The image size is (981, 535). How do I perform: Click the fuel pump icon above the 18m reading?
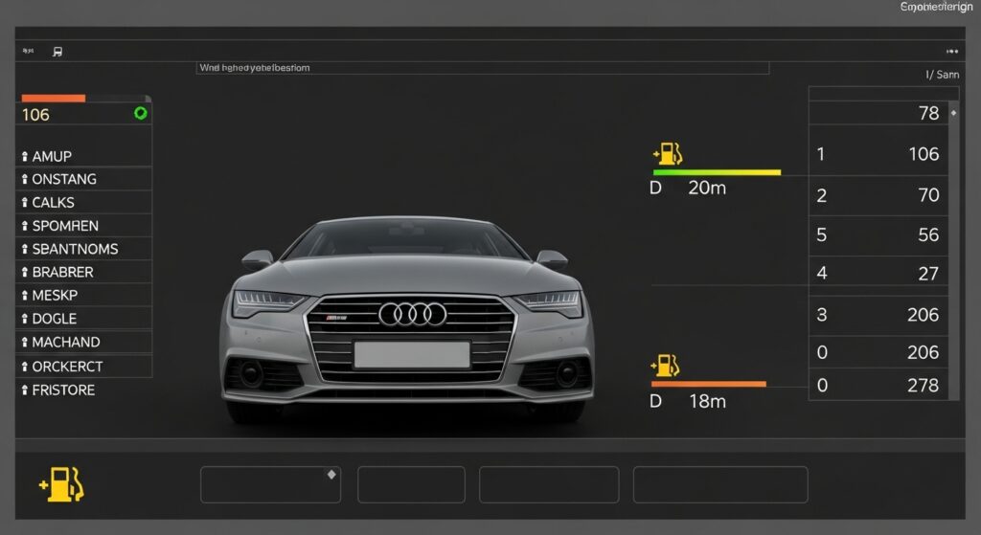tap(667, 366)
